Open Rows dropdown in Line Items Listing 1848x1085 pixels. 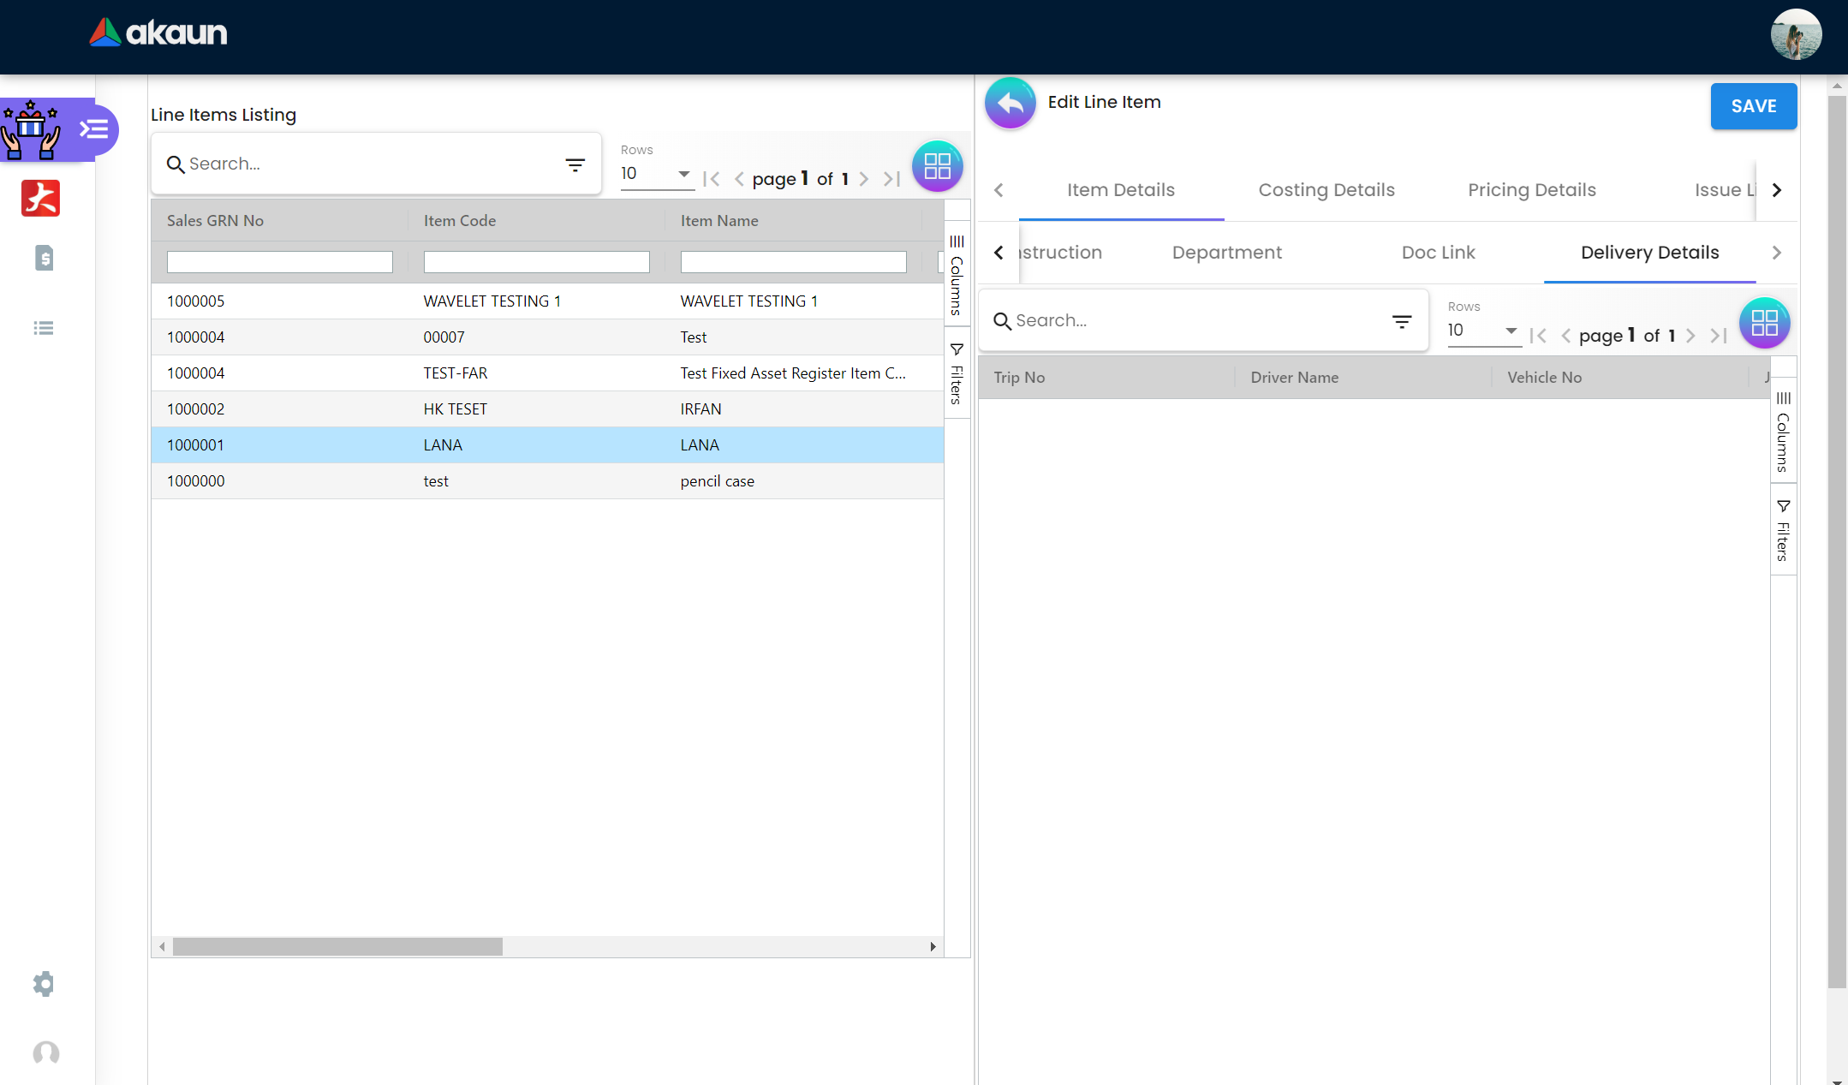click(656, 174)
